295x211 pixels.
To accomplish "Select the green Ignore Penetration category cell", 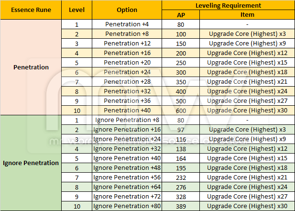I will coord(31,163).
